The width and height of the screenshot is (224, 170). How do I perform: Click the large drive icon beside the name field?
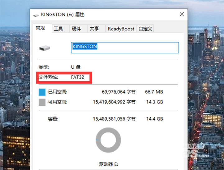point(44,48)
